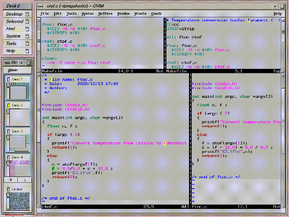Screen dimensions: 289x217
Task: Open the desks panel Menu dropdown
Action: [13, 70]
